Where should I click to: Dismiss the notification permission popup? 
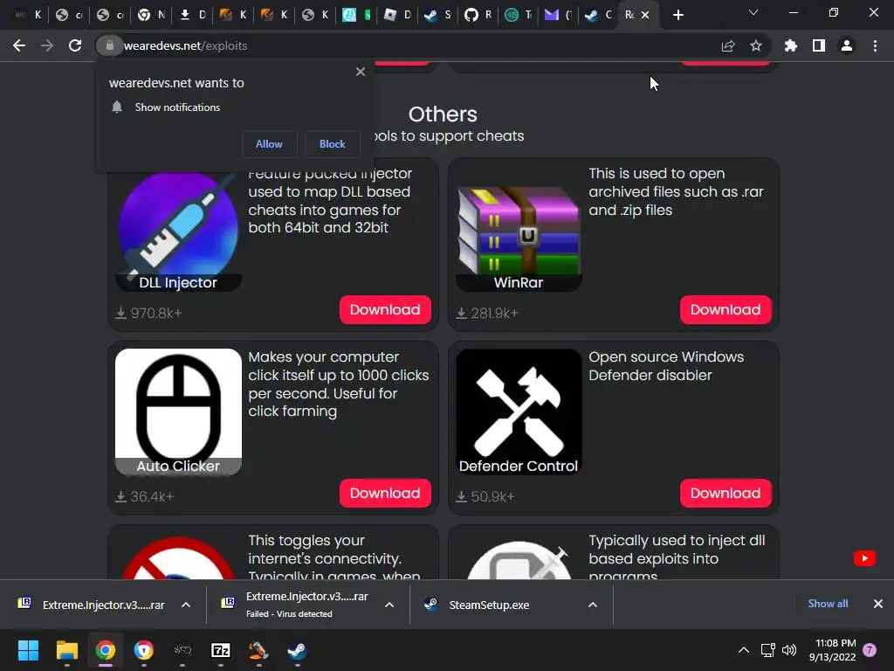361,72
